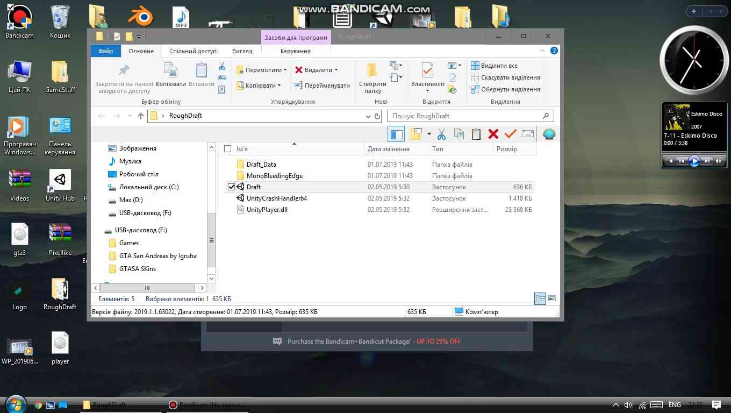Switch to details view in bottom corner
The width and height of the screenshot is (731, 413).
tap(540, 299)
